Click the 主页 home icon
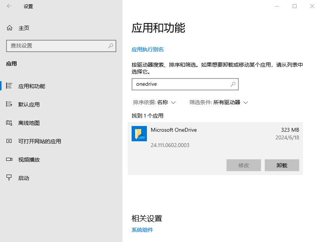This screenshot has width=321, height=242. [9, 28]
